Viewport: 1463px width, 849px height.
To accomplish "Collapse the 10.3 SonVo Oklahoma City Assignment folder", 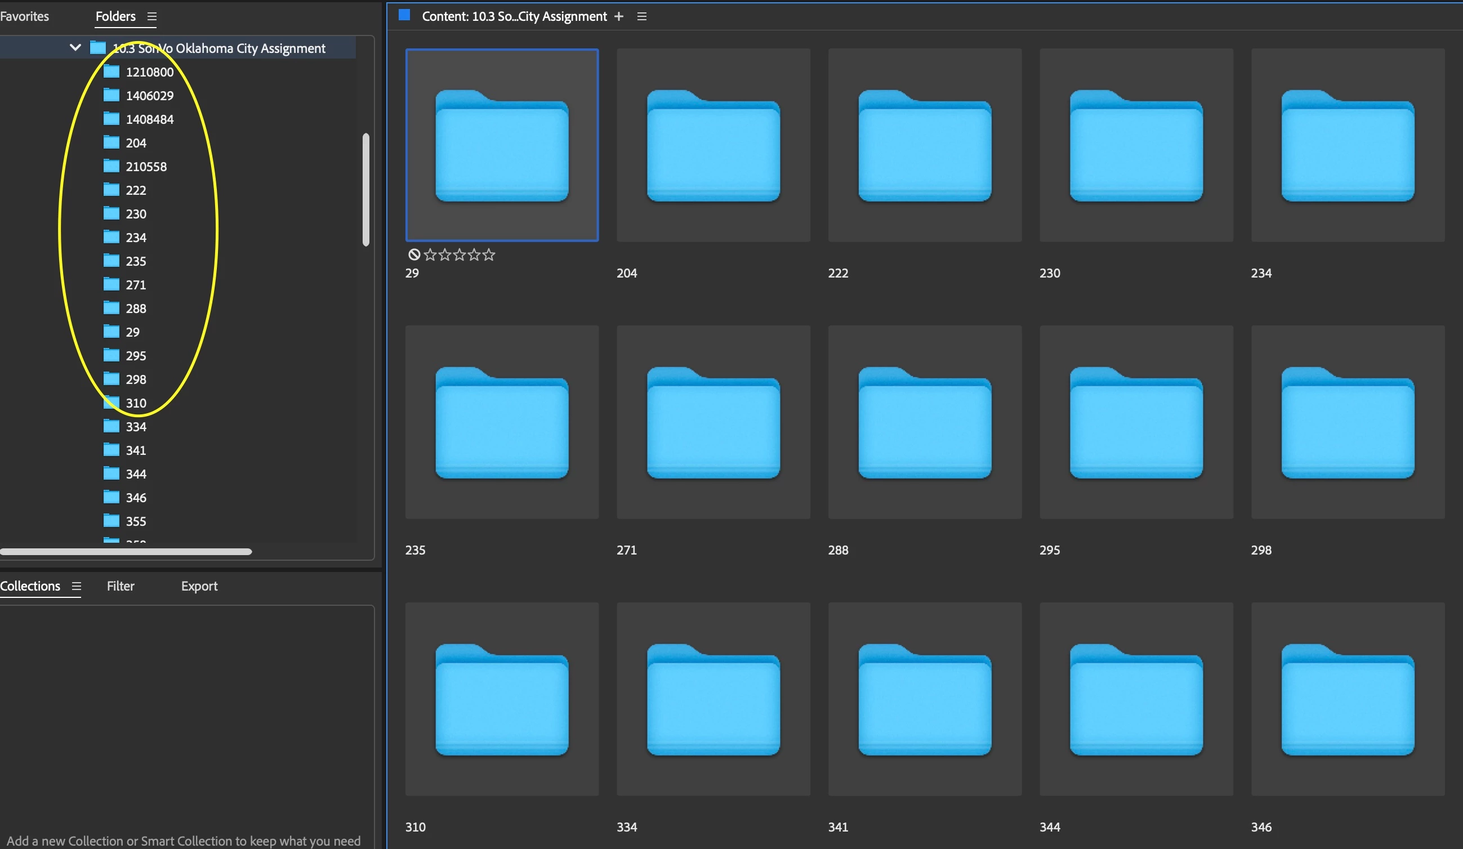I will (75, 48).
